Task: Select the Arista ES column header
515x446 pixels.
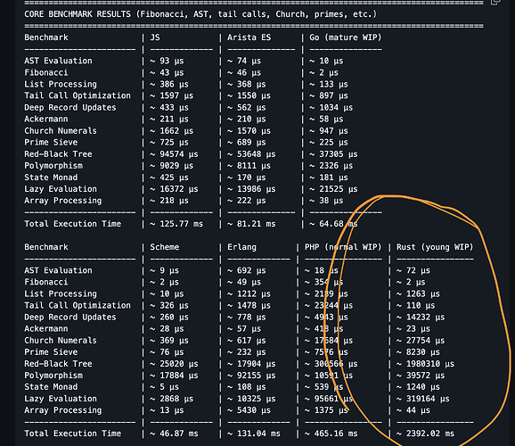Action: 249,37
